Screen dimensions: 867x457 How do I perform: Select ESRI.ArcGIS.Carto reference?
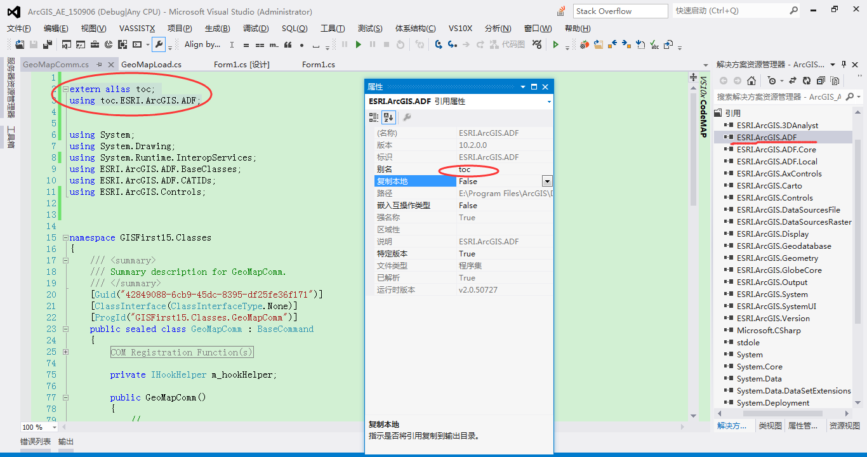pyautogui.click(x=769, y=186)
